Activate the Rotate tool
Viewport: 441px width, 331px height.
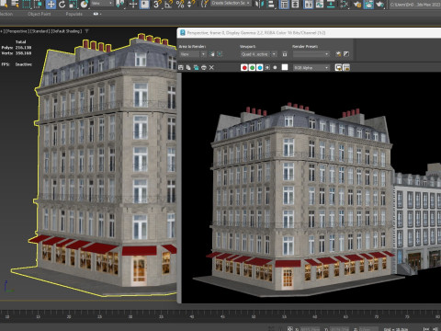62,5
